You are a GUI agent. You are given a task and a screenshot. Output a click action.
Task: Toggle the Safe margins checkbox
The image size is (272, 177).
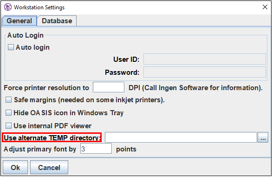click(x=8, y=100)
